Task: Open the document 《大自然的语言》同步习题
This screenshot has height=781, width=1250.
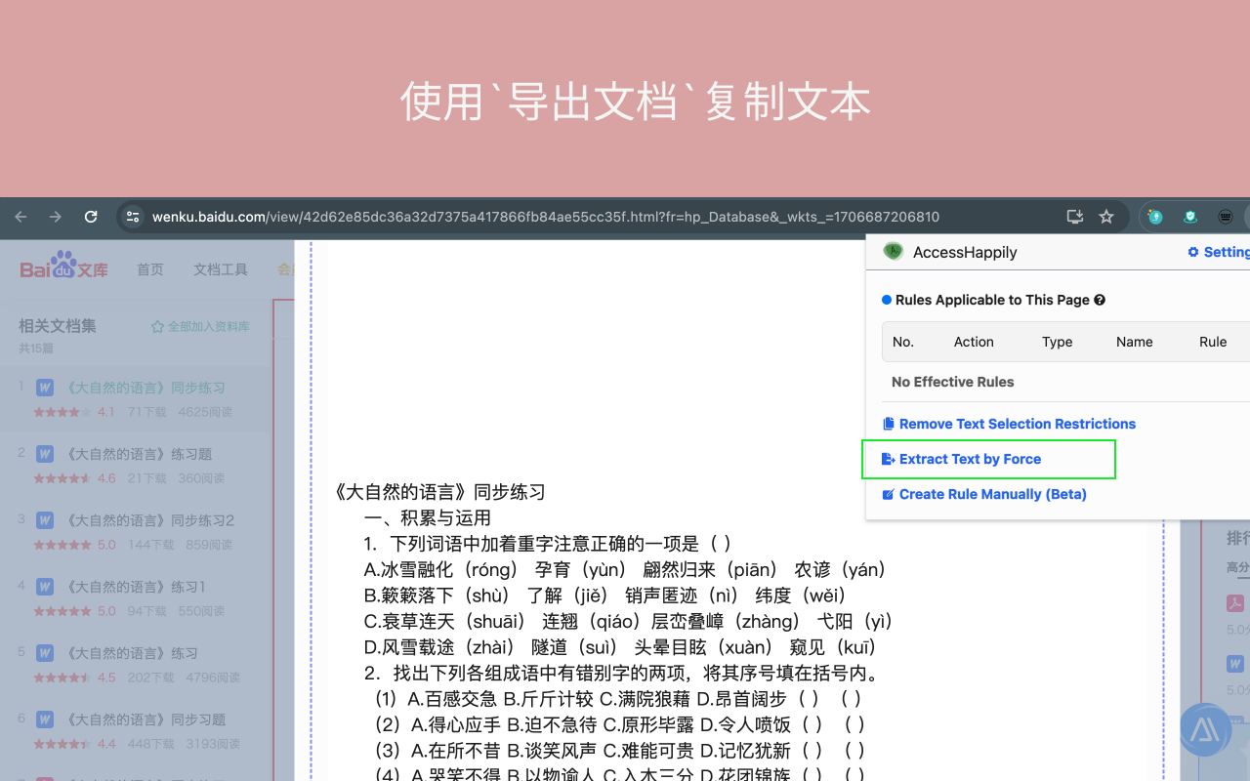Action: tap(146, 719)
